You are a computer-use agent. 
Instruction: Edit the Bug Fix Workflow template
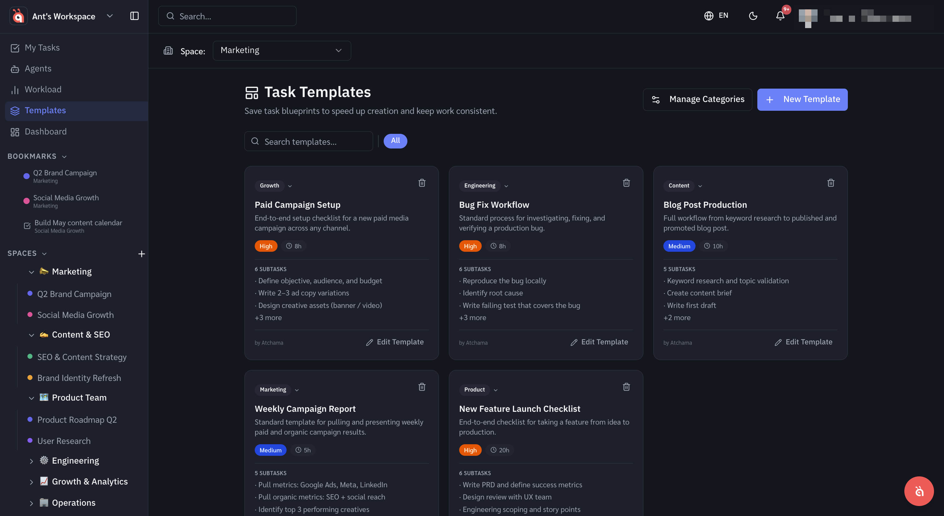pos(599,342)
